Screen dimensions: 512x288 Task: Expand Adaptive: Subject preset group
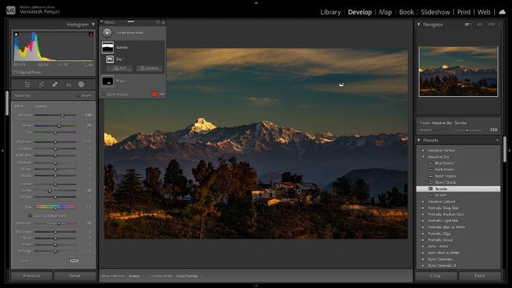click(x=423, y=201)
